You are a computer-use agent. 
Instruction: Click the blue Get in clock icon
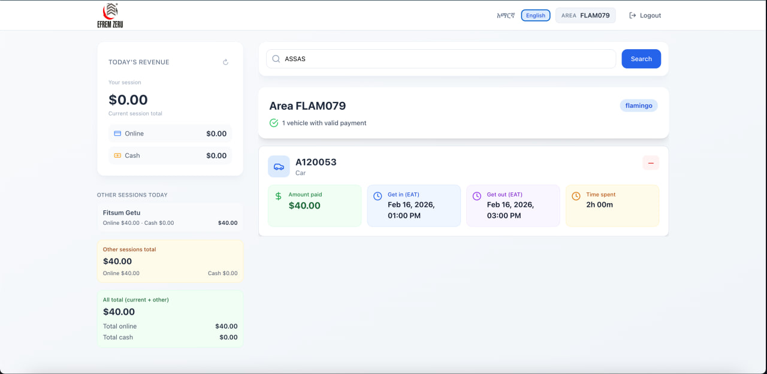378,196
